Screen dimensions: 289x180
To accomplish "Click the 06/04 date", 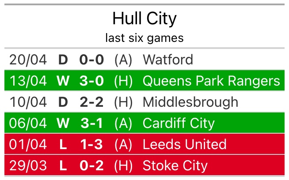I will click(28, 123).
